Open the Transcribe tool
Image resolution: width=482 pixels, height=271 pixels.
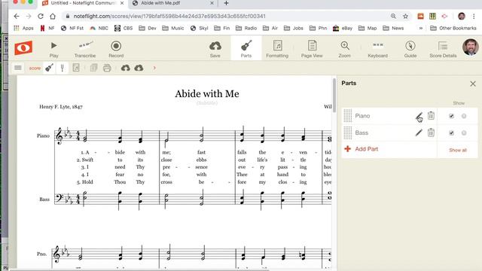coord(85,49)
